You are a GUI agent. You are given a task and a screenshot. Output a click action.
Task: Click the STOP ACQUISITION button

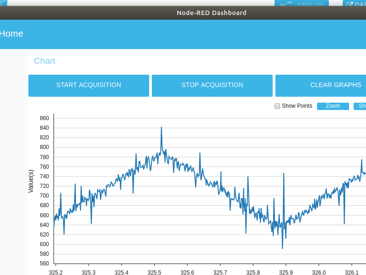pos(212,86)
